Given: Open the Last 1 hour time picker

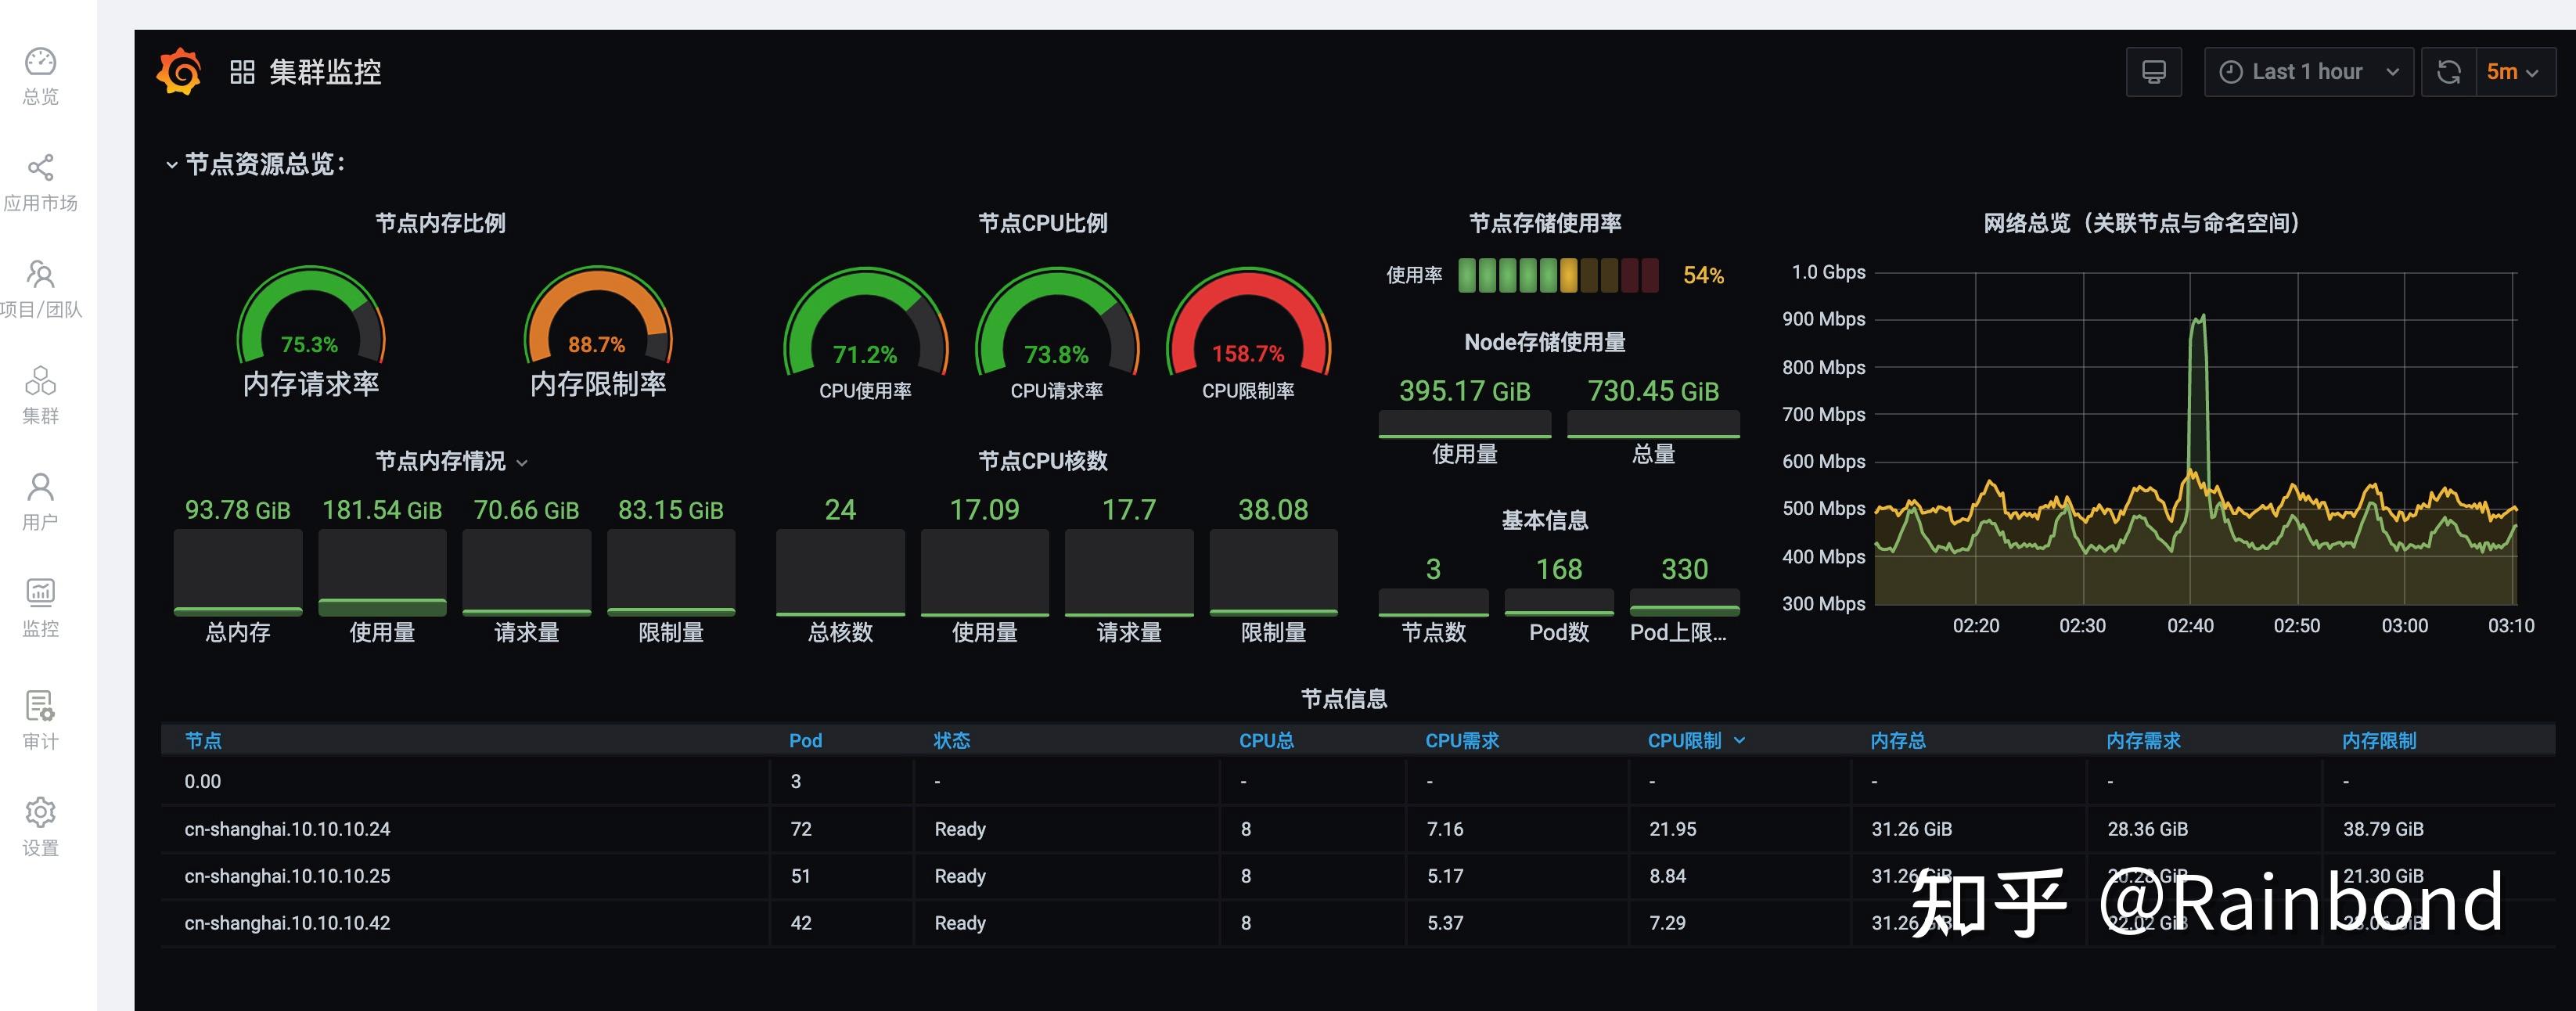Looking at the screenshot, I should click(2308, 72).
